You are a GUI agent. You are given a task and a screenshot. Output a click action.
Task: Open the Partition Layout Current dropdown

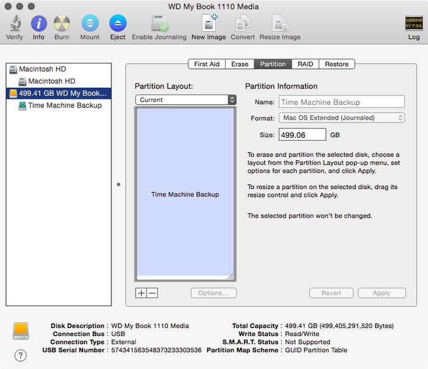[x=186, y=100]
